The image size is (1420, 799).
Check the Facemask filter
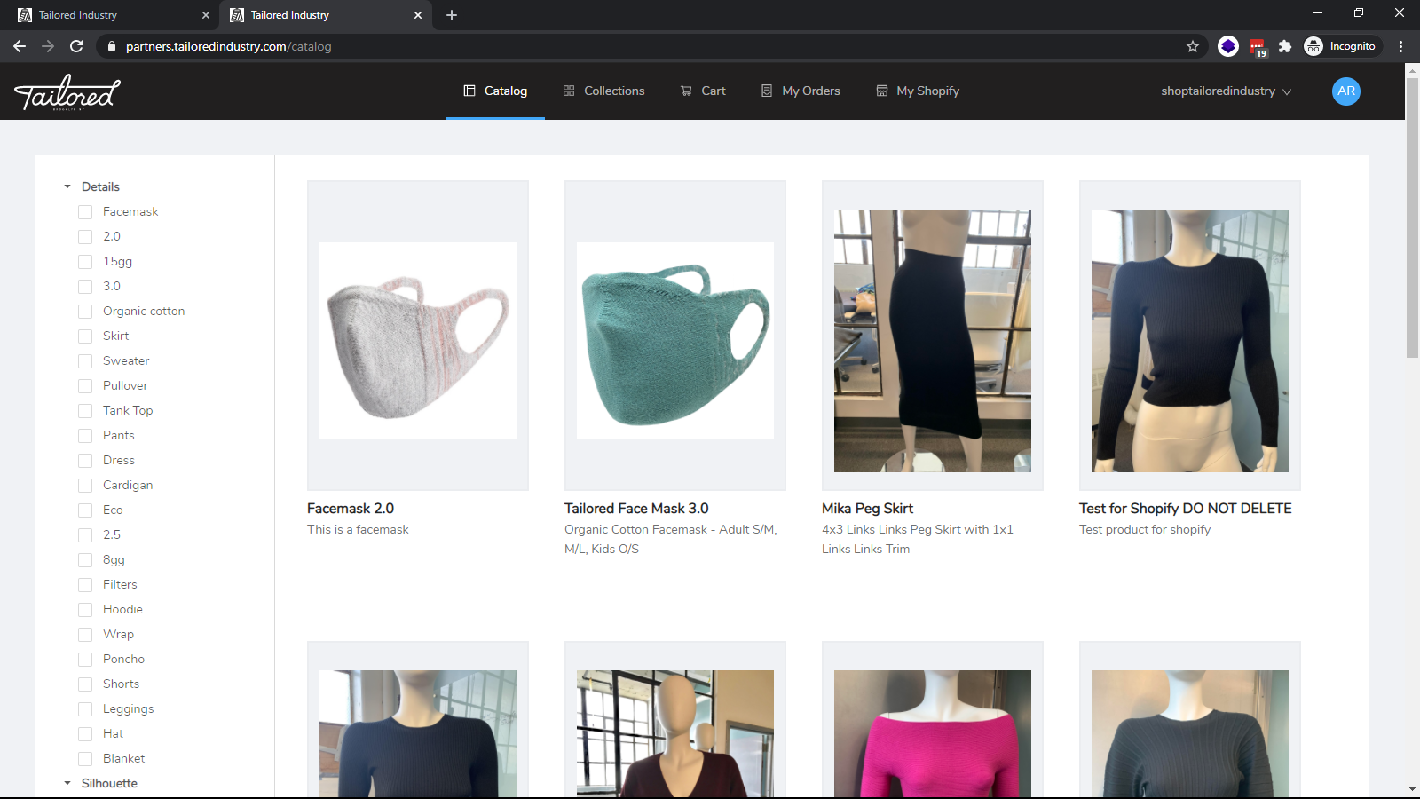(85, 212)
